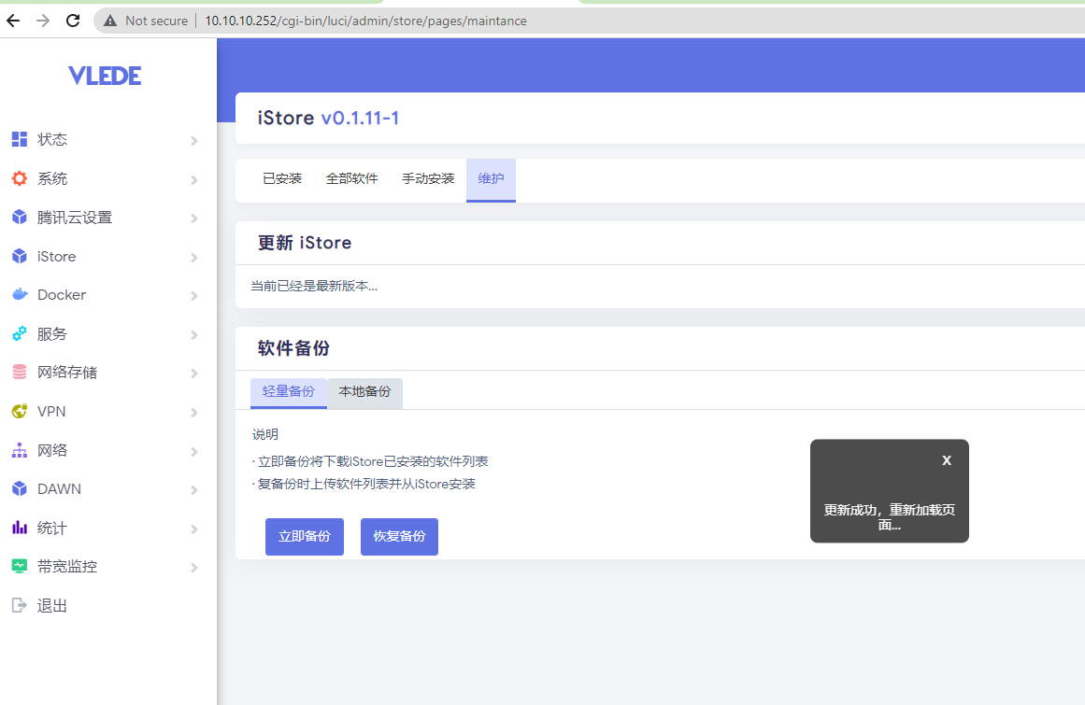Select the VPN globe icon

[x=19, y=411]
